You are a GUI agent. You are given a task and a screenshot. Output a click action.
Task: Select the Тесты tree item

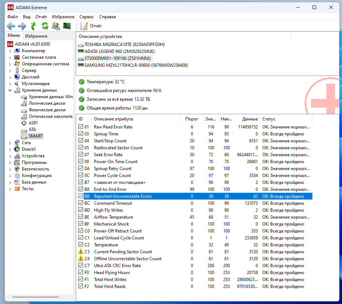(27, 189)
